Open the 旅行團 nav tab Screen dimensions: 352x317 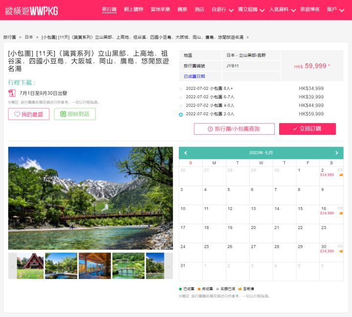(x=110, y=9)
